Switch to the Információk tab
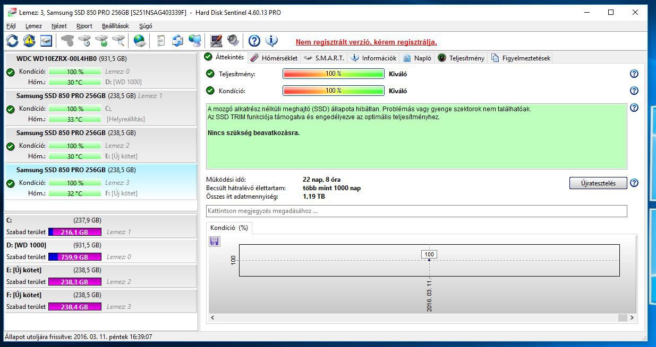The width and height of the screenshot is (656, 347). point(373,58)
